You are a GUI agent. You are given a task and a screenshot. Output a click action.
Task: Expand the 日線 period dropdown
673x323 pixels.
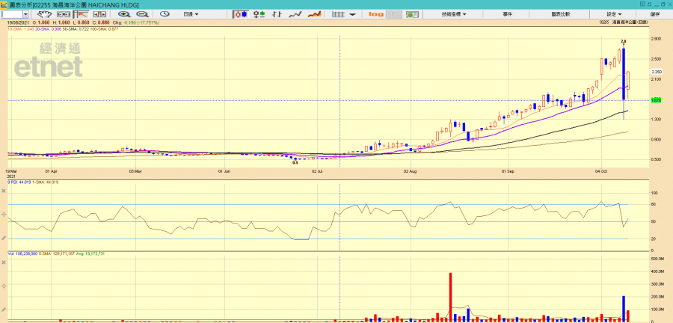pyautogui.click(x=191, y=14)
